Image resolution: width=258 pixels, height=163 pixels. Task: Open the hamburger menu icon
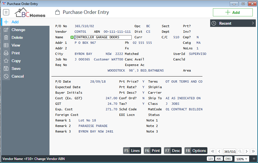click(x=6, y=12)
